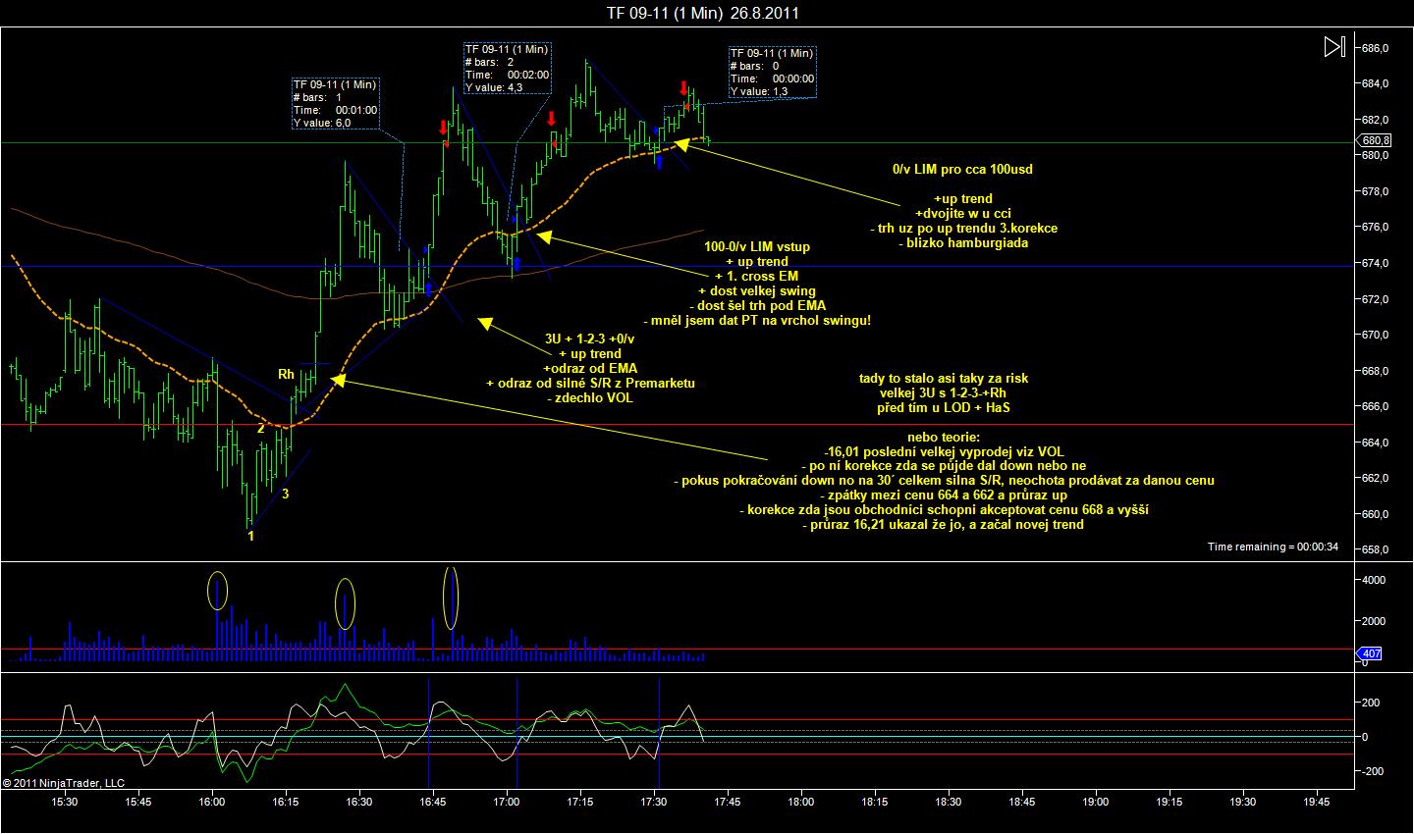Click the note "-16,01 poslední velkej vyprodej viz VOL"
The width and height of the screenshot is (1414, 834).
coord(944,451)
